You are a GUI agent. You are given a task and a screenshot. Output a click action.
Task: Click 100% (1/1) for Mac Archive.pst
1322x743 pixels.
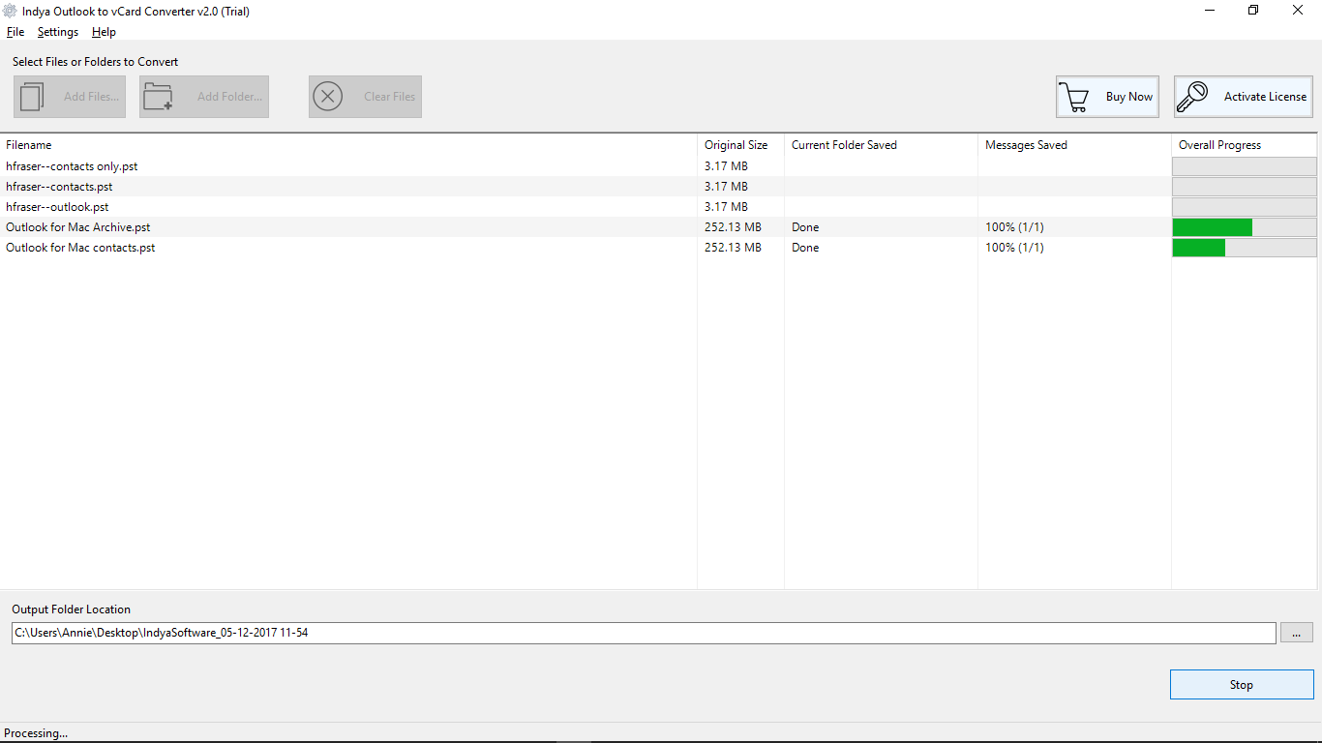tap(1014, 227)
